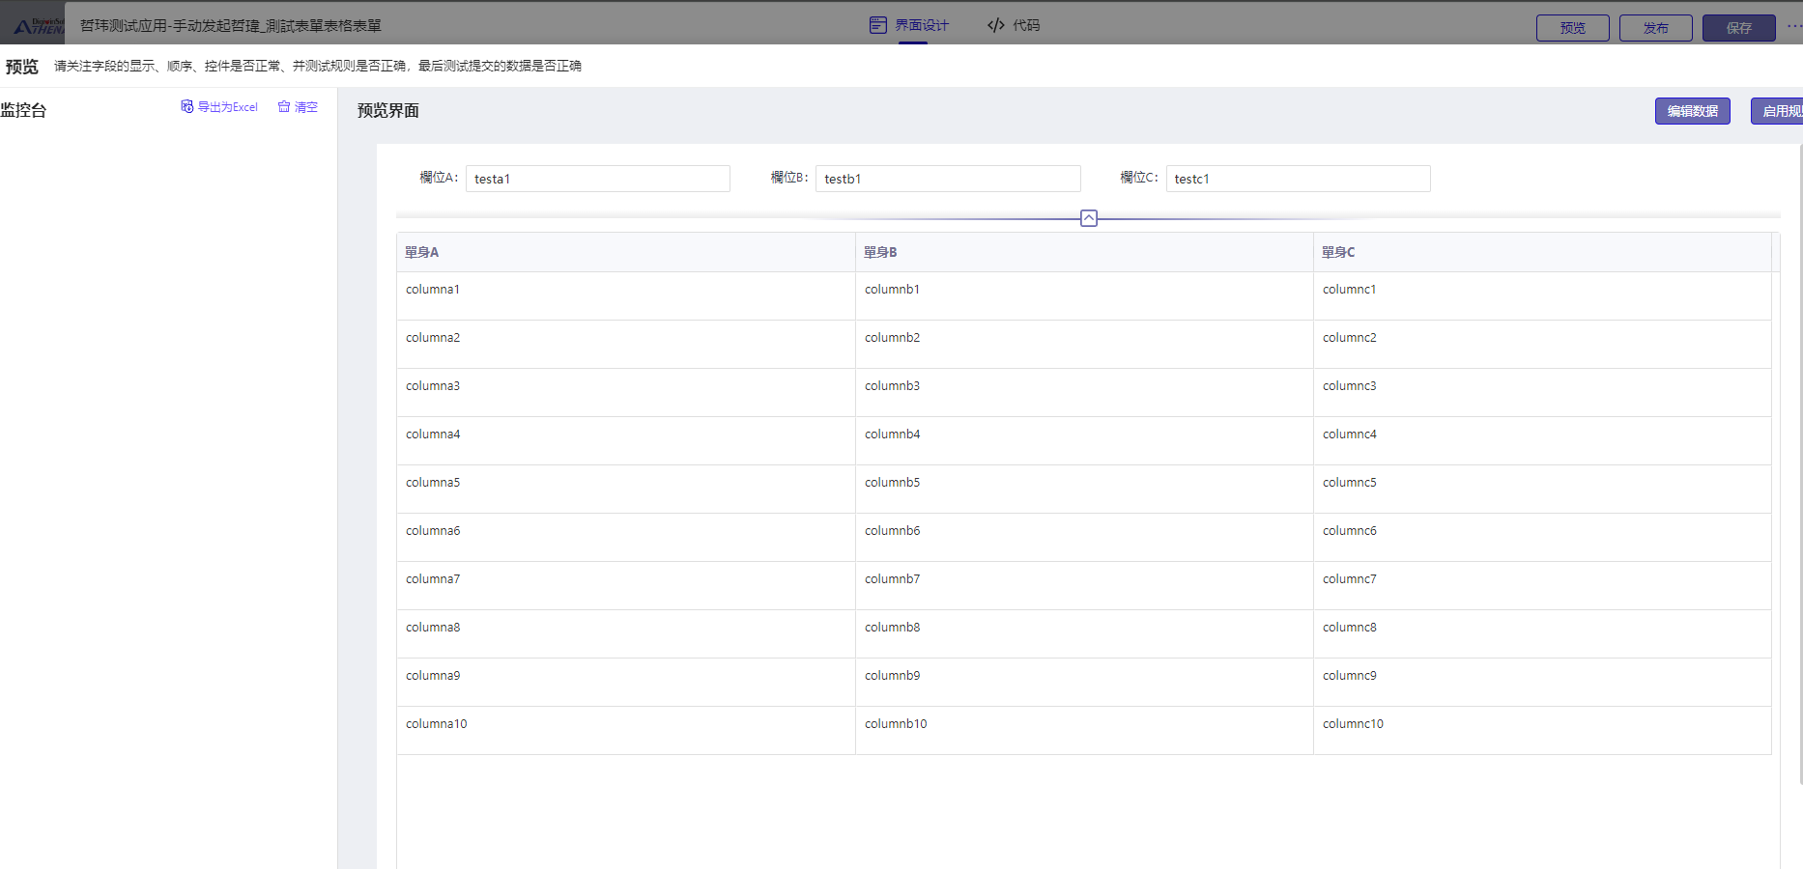Click the 启用规则 button
Viewport: 1803px width, 869px height.
1778,111
